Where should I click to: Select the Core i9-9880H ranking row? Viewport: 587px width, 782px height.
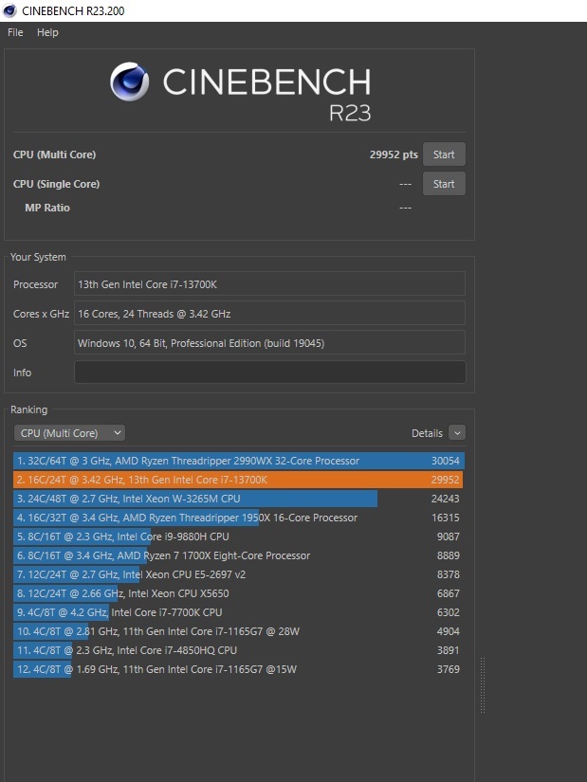click(x=239, y=536)
